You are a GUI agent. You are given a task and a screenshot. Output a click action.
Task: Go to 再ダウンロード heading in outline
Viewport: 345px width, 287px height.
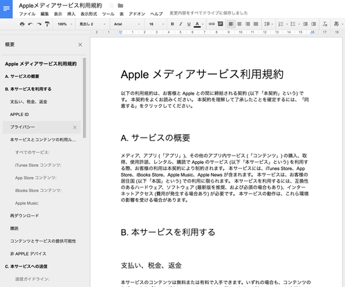click(24, 216)
